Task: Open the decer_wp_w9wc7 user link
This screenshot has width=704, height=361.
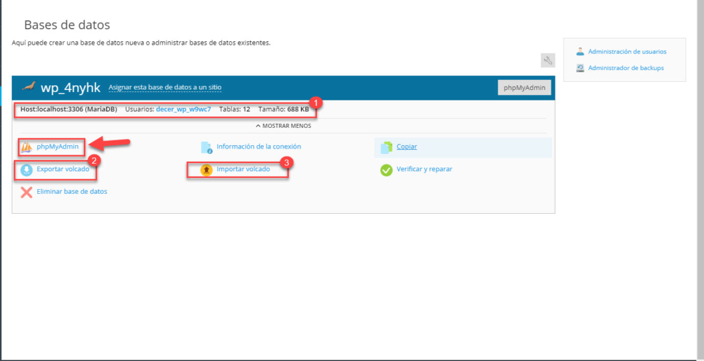Action: (x=184, y=109)
